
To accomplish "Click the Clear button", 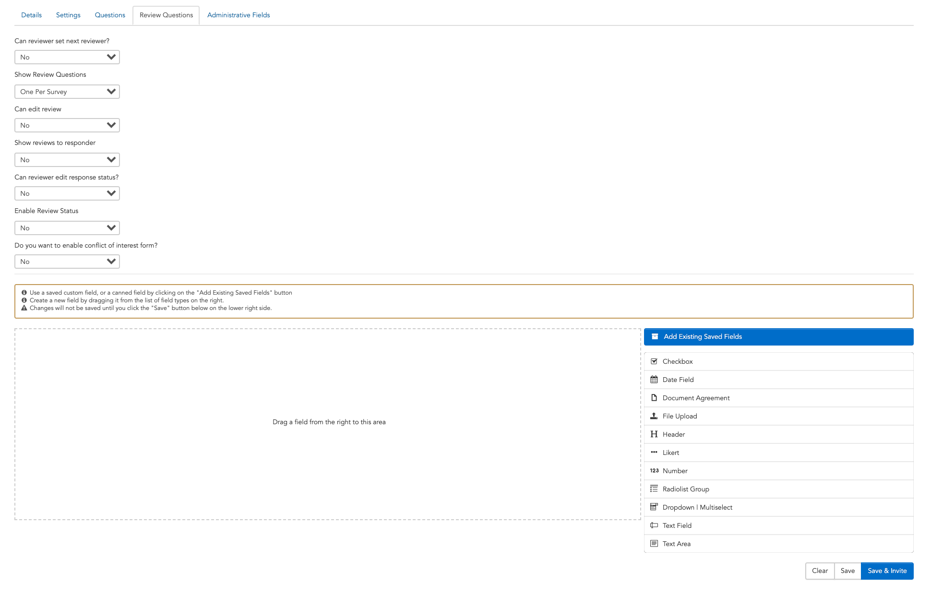I will click(820, 571).
